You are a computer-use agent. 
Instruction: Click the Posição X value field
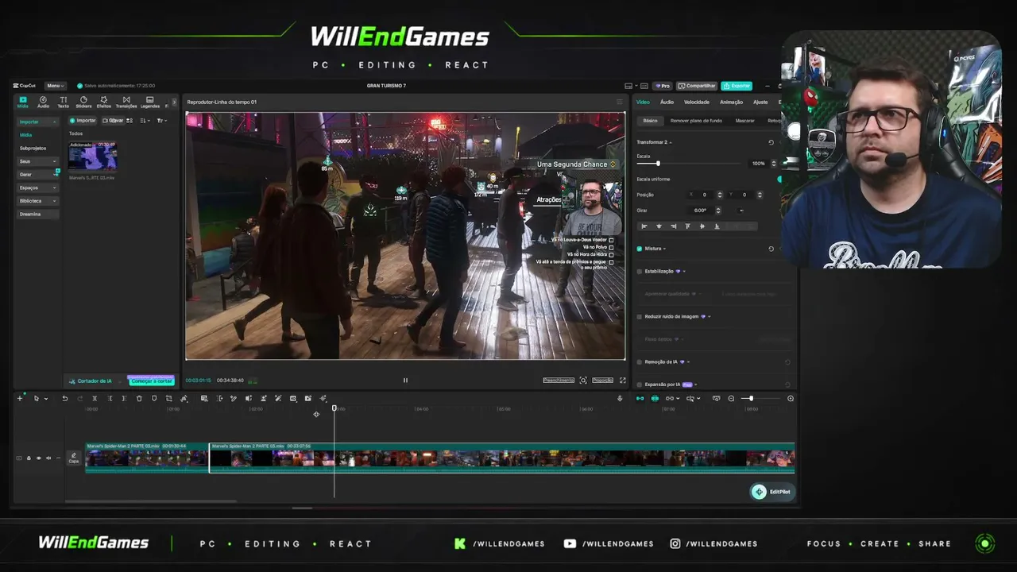click(704, 195)
